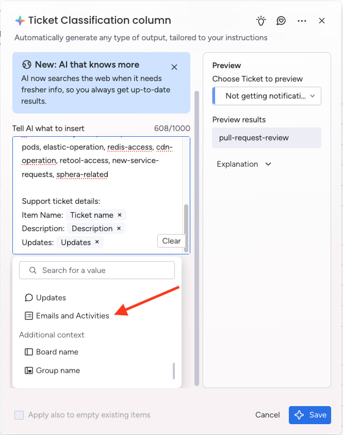Viewport: 343px width, 435px height.
Task: Remove the Updates chip
Action: click(x=97, y=241)
